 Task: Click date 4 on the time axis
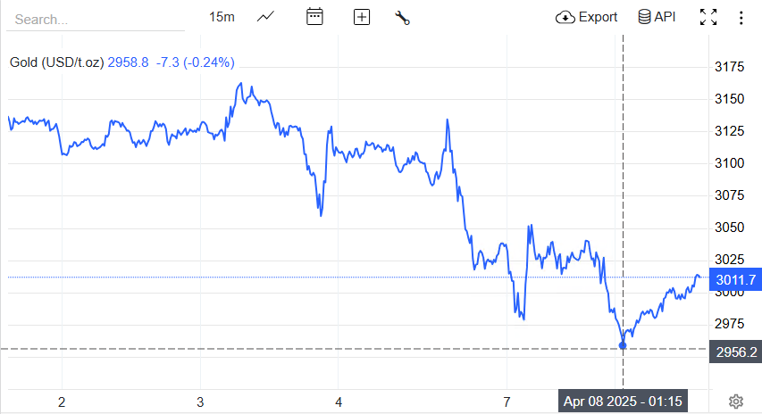click(x=339, y=402)
